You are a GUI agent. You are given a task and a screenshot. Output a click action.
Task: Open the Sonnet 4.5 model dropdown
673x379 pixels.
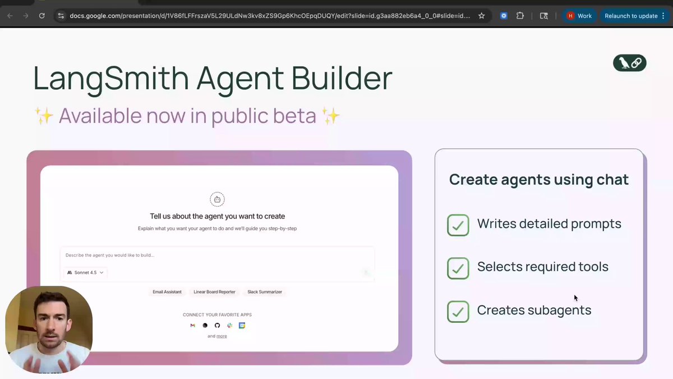click(85, 272)
